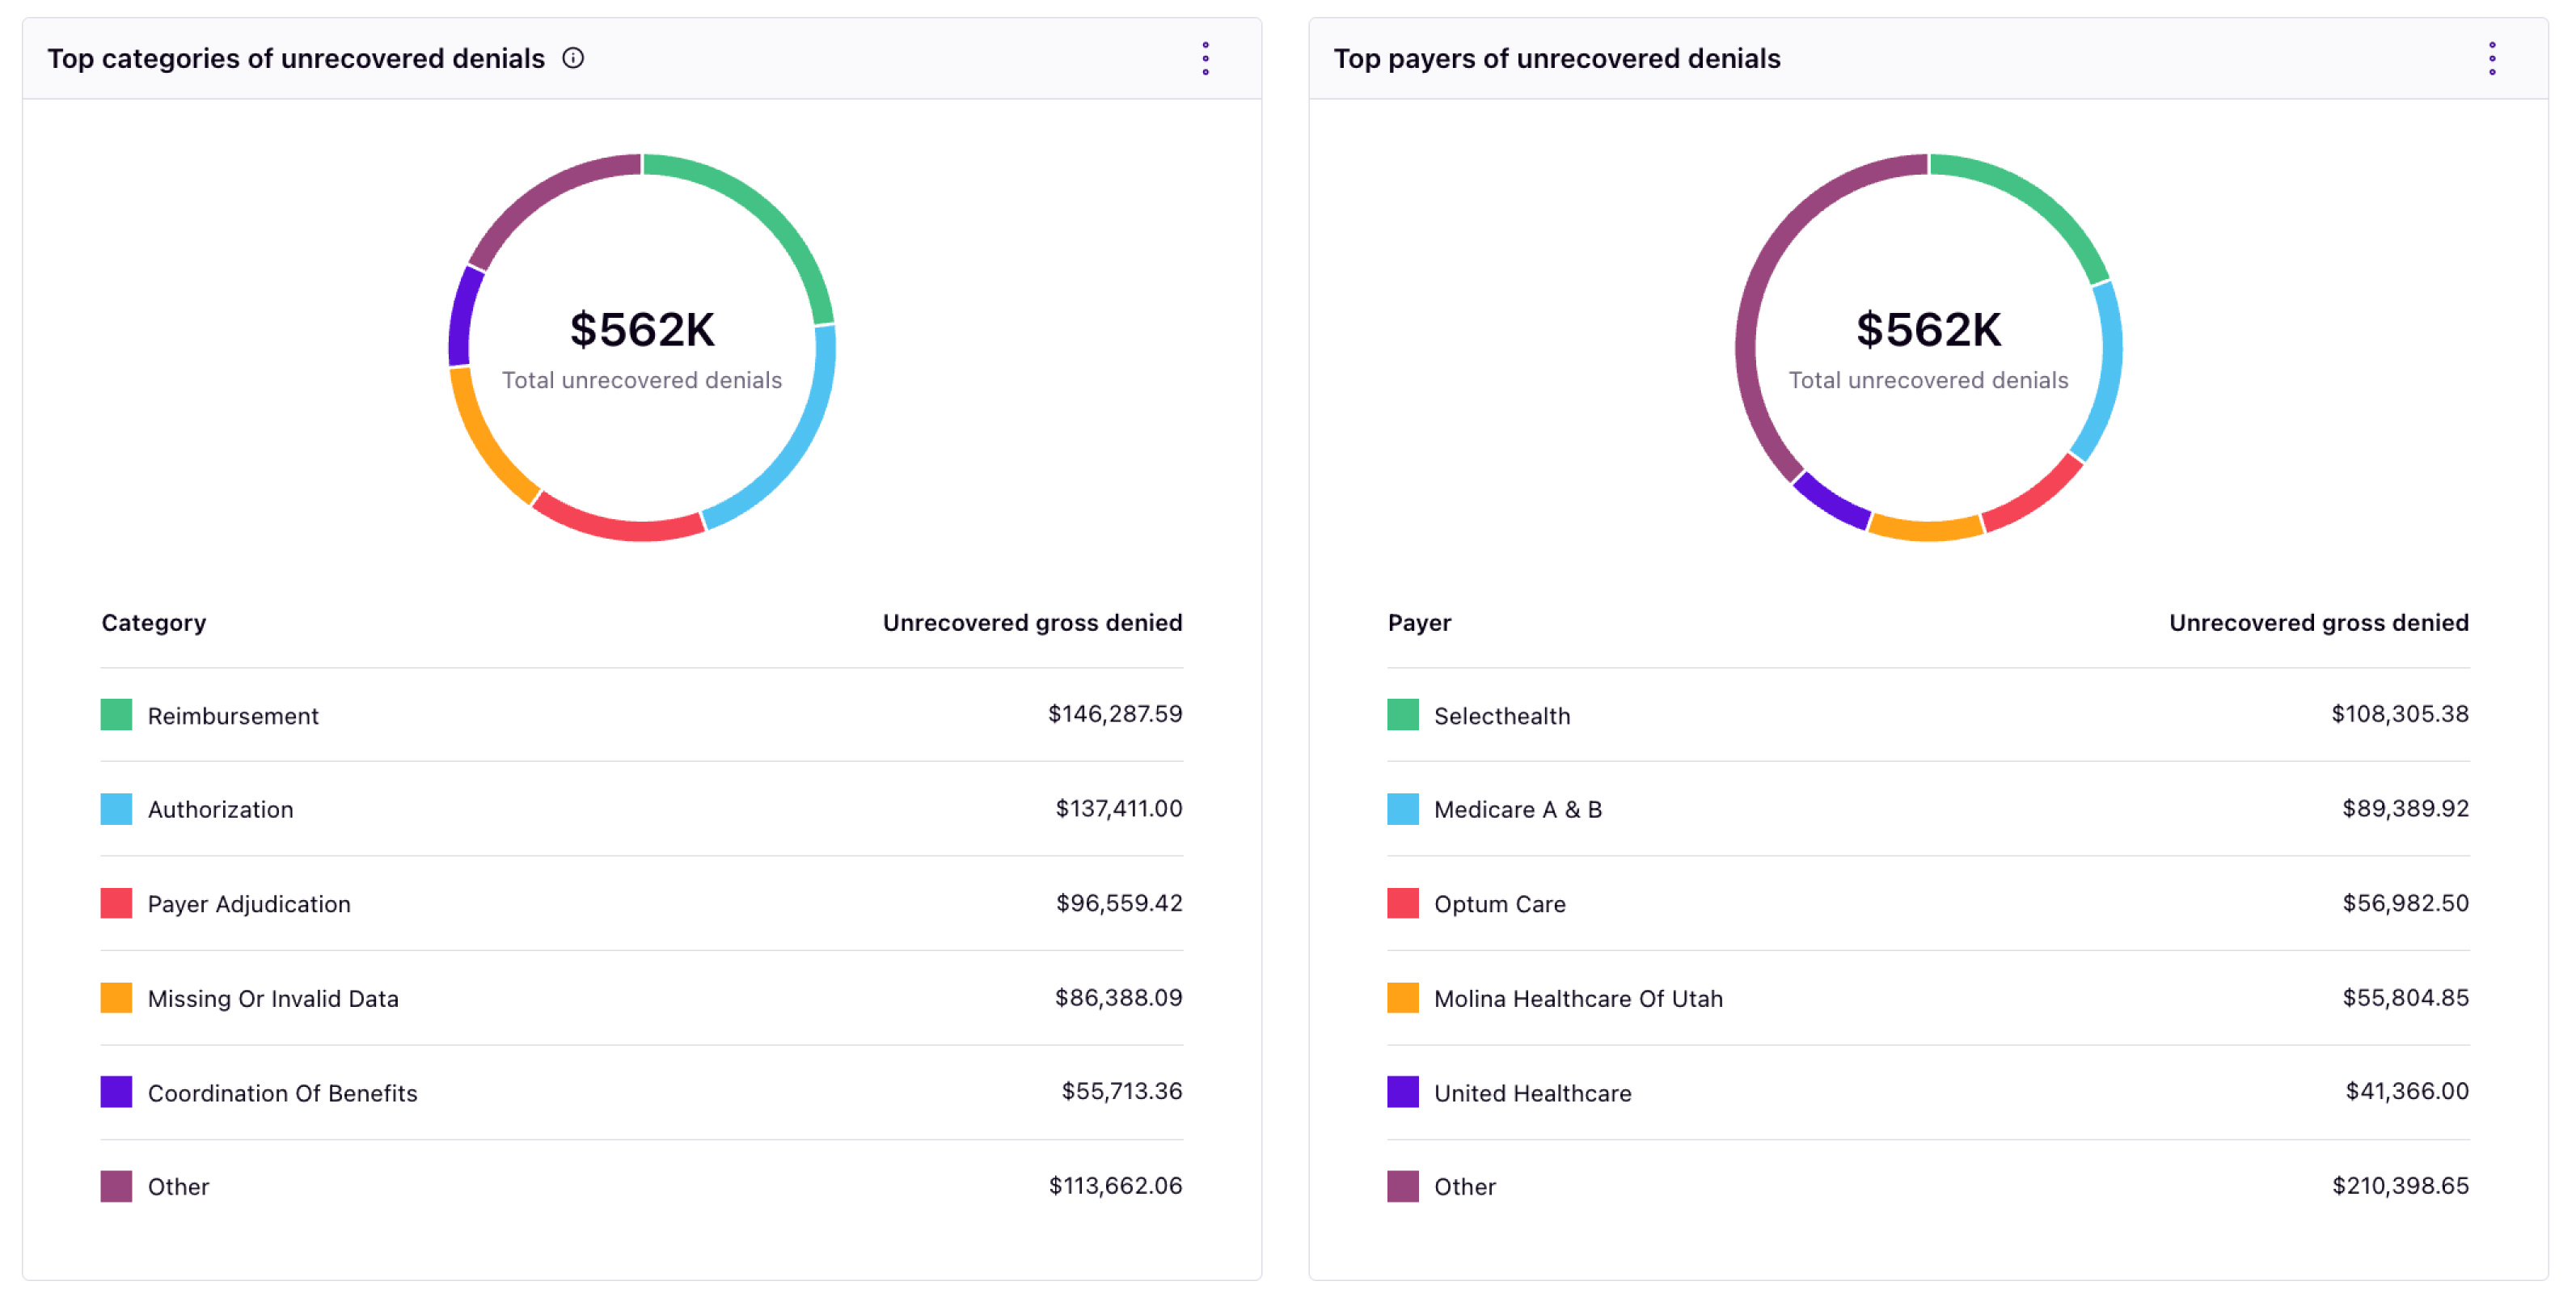This screenshot has width=2576, height=1315.
Task: Click the $55,804.85 Molina amount
Action: coord(2406,997)
